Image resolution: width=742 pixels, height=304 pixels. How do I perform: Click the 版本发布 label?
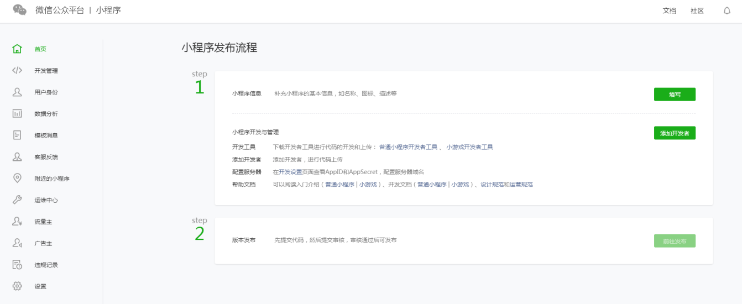click(x=244, y=240)
